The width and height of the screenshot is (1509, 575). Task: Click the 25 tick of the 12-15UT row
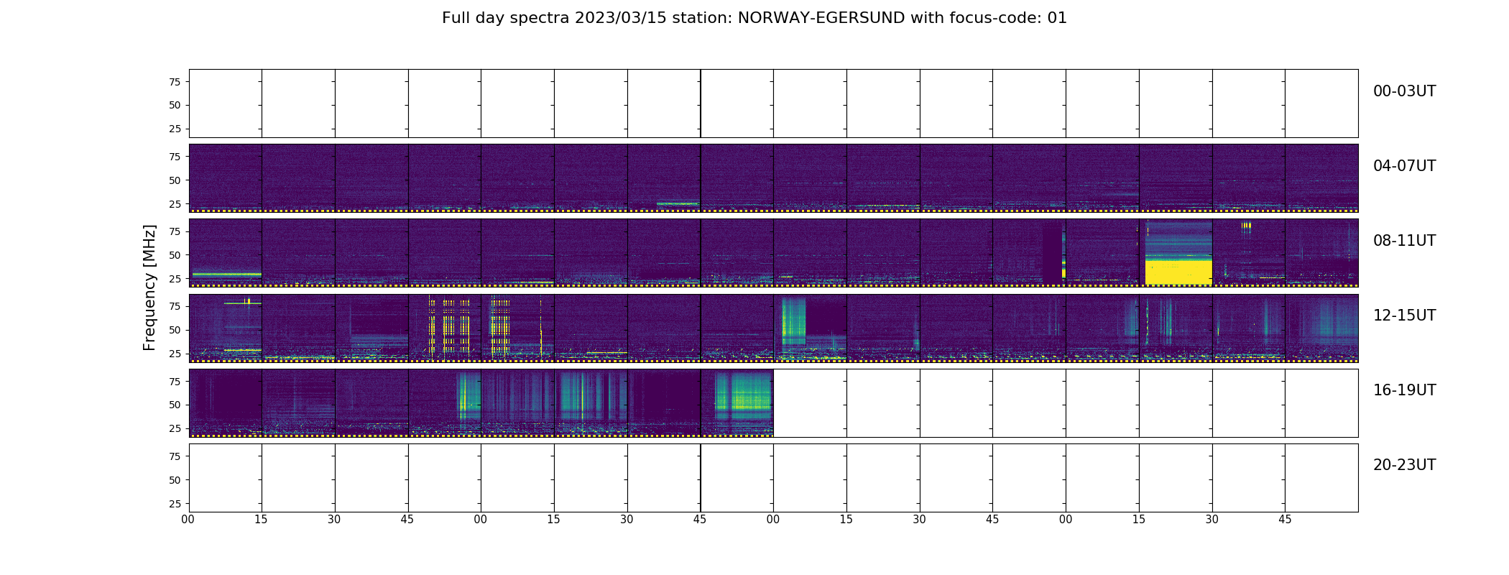click(175, 354)
